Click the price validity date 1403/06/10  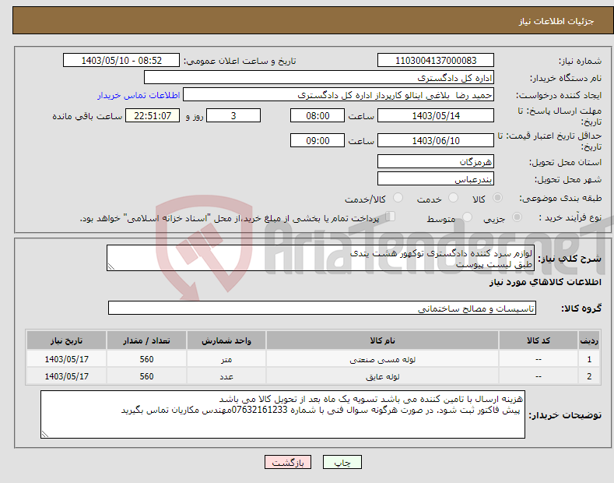click(436, 140)
